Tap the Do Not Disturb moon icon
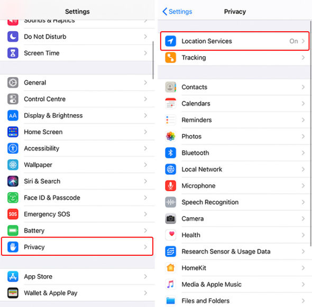 (x=13, y=36)
